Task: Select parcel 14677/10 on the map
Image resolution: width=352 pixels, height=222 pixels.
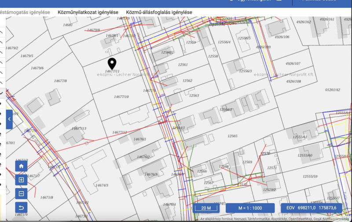Action: (121, 97)
